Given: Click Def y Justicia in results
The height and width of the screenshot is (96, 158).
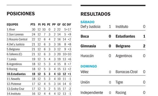Looking at the screenshot, I should (x=90, y=27).
